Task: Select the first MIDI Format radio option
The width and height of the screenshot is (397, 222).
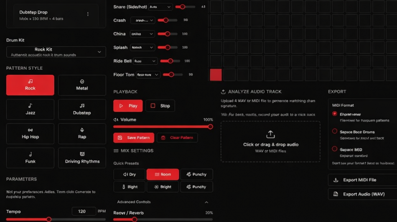Action: click(x=335, y=114)
